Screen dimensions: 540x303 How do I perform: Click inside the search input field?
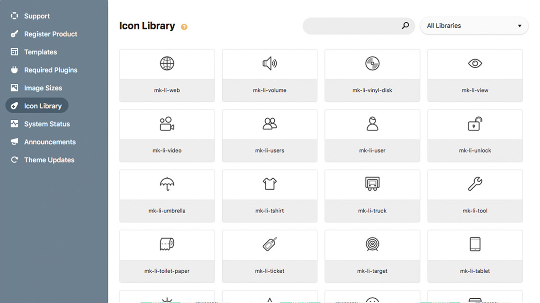pos(355,26)
